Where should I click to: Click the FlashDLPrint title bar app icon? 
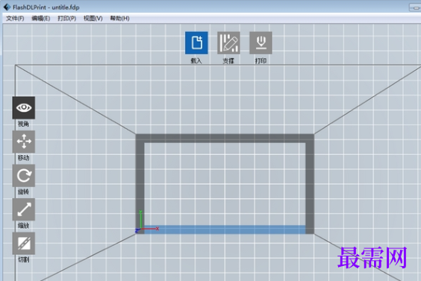point(7,7)
